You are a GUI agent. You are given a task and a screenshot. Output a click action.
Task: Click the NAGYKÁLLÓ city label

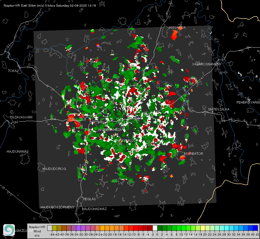[126, 140]
